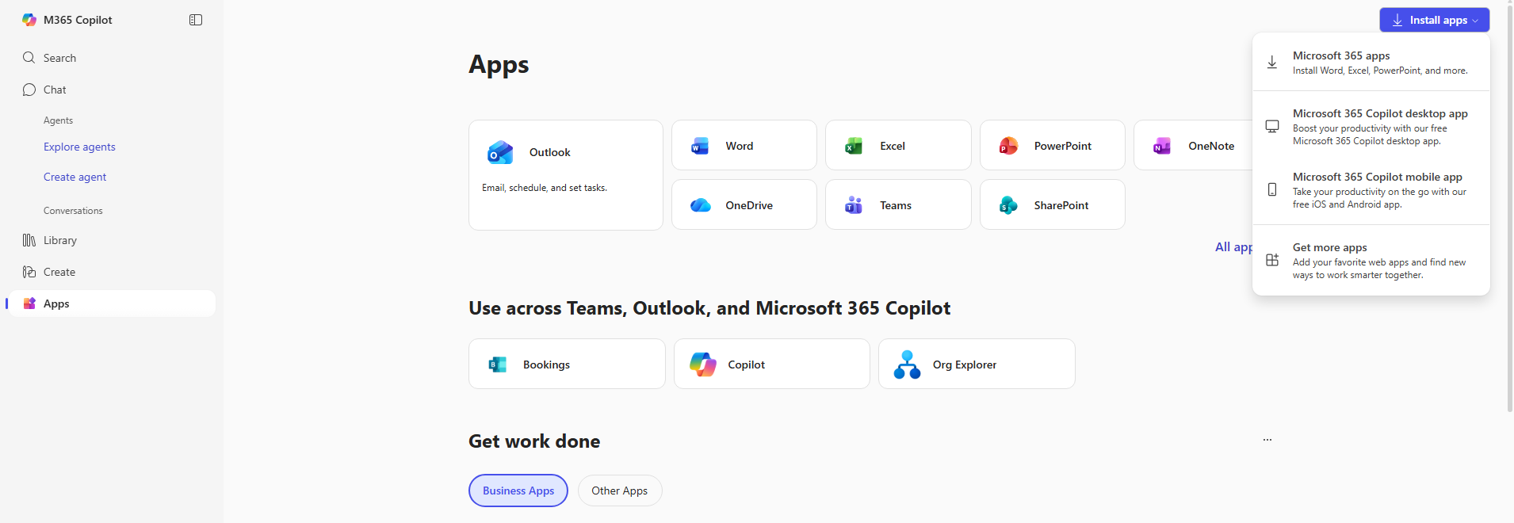Open the Word app icon

click(700, 146)
